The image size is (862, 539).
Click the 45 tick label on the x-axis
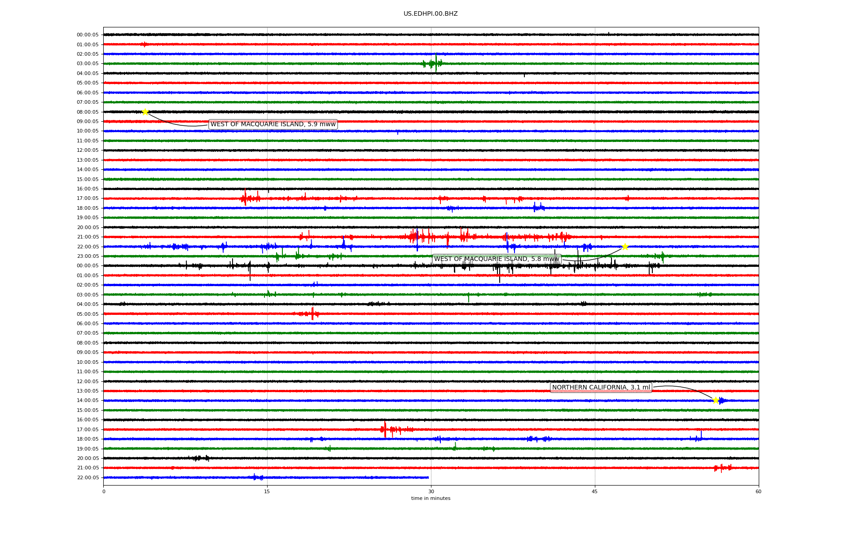point(595,491)
